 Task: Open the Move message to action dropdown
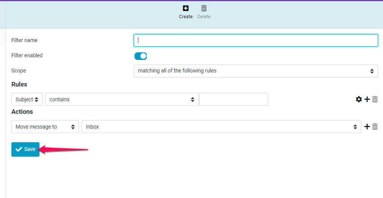pos(45,127)
